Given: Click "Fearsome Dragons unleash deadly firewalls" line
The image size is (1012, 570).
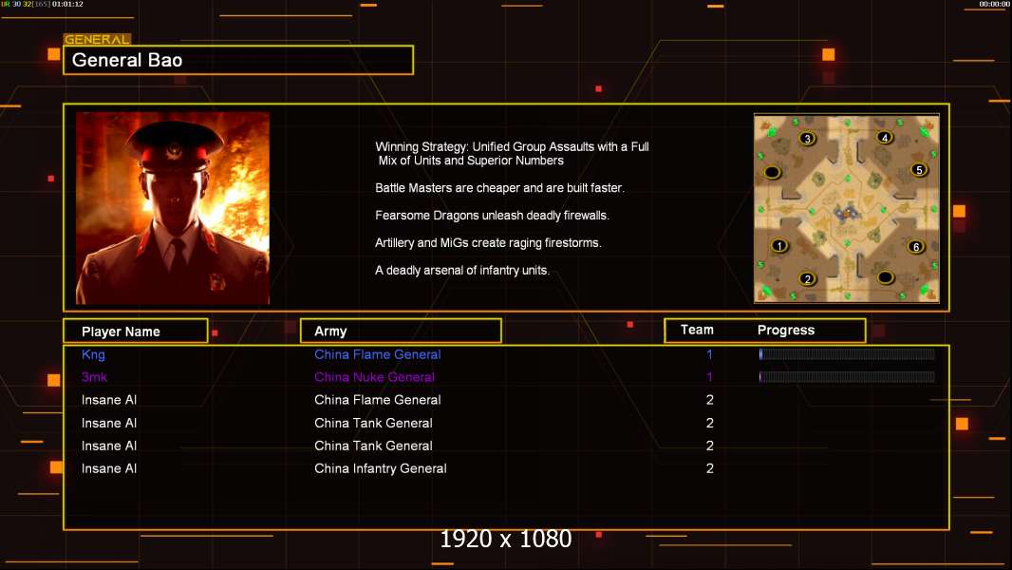Looking at the screenshot, I should coord(492,216).
